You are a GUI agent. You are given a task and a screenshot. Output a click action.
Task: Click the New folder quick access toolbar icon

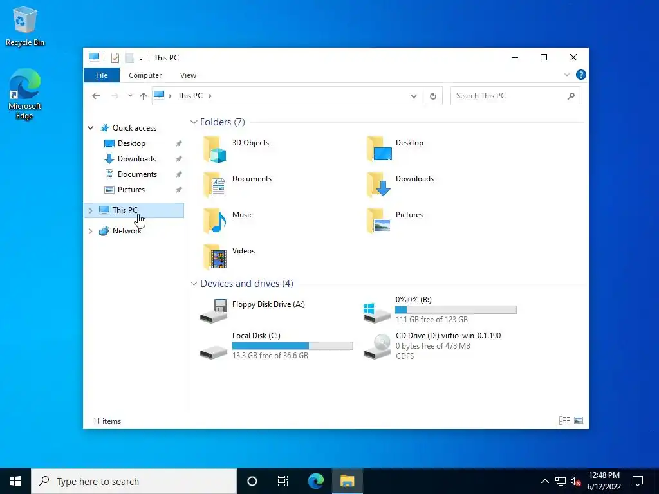tap(129, 58)
